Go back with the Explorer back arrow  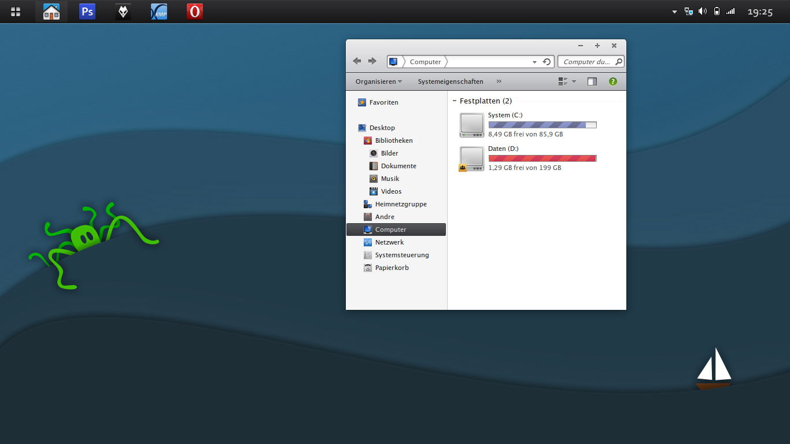pyautogui.click(x=357, y=61)
